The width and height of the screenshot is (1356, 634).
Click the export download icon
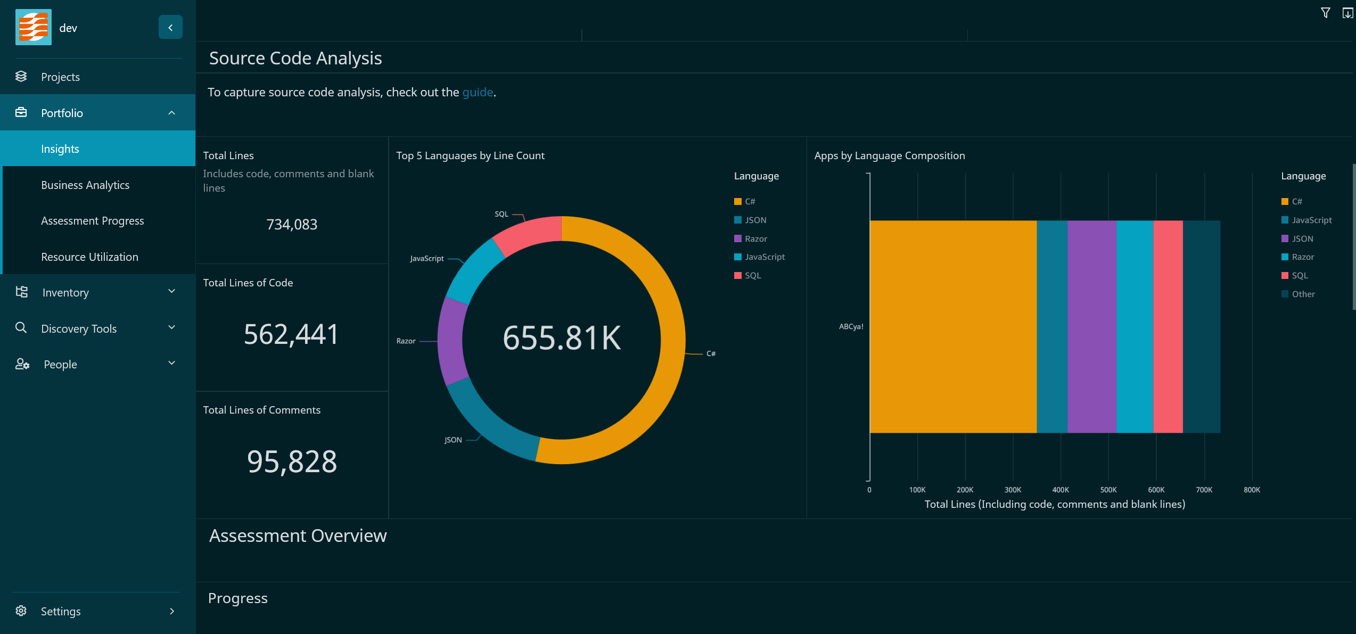click(x=1347, y=13)
